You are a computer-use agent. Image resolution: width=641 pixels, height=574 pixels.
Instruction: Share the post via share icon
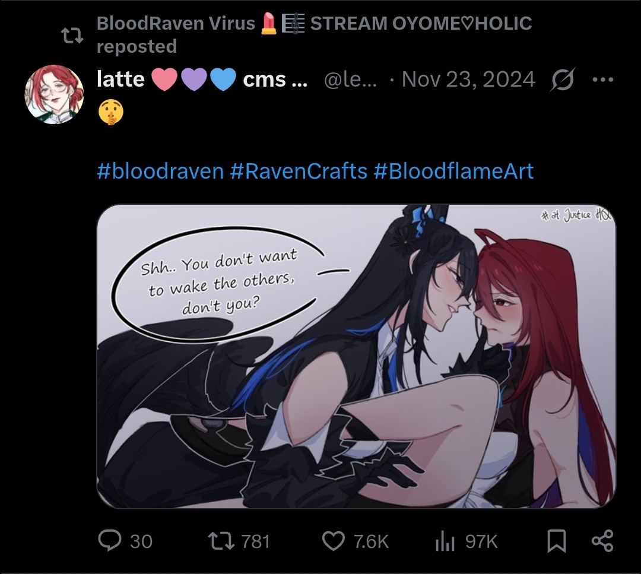(602, 541)
